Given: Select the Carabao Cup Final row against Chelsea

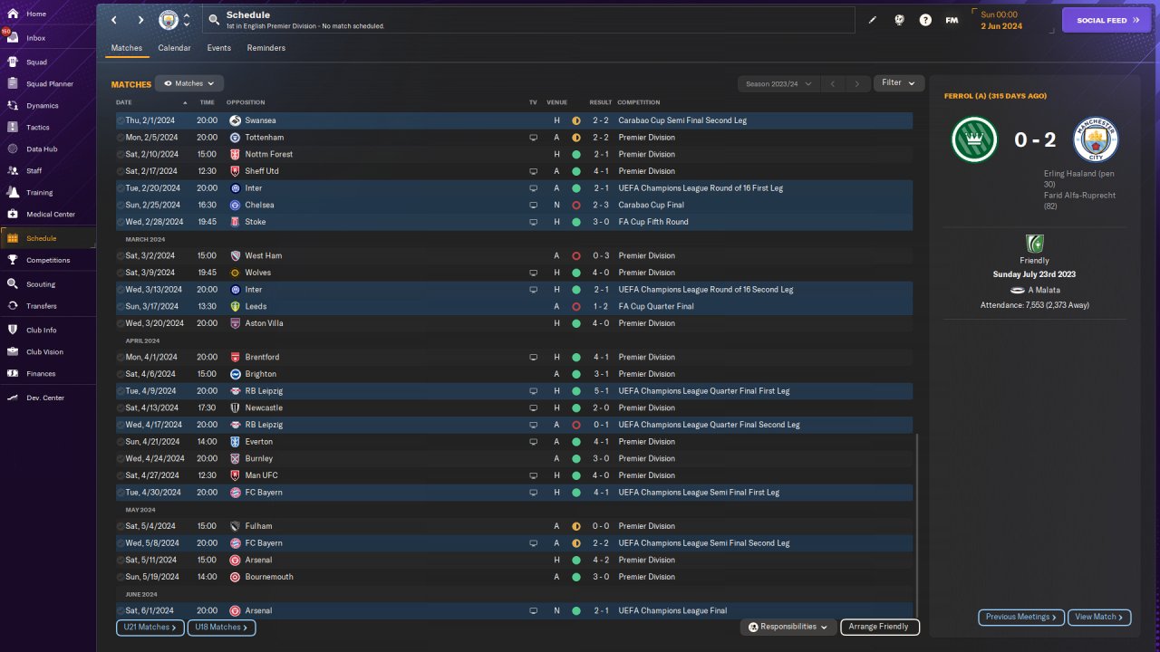Looking at the screenshot, I should pos(514,205).
